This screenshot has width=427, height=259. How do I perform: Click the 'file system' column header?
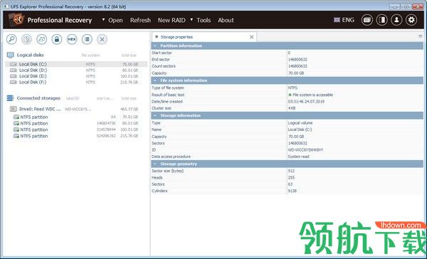(x=90, y=55)
